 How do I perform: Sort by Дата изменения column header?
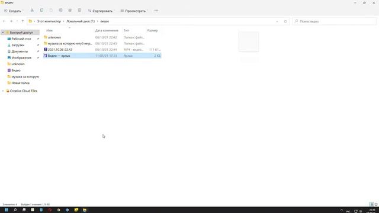point(107,30)
